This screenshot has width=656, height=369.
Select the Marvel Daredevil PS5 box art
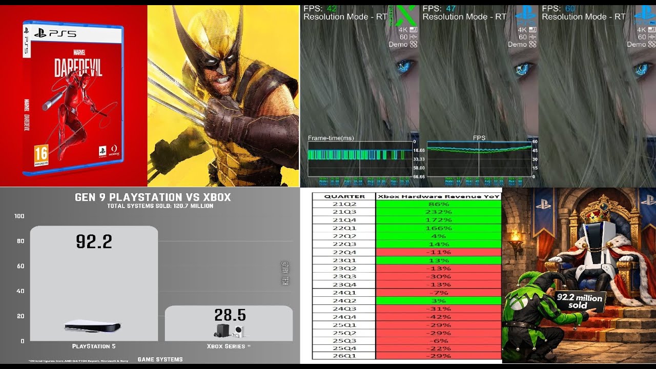73,97
